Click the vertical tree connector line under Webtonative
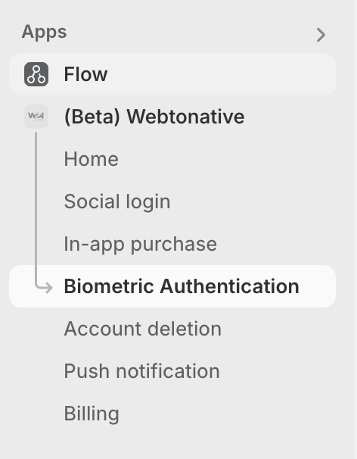The width and height of the screenshot is (357, 459). coord(36,205)
